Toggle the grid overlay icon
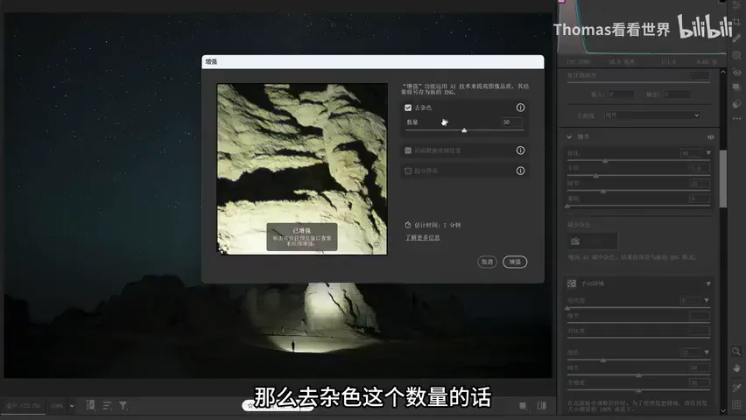This screenshot has width=746, height=420. coord(736,405)
